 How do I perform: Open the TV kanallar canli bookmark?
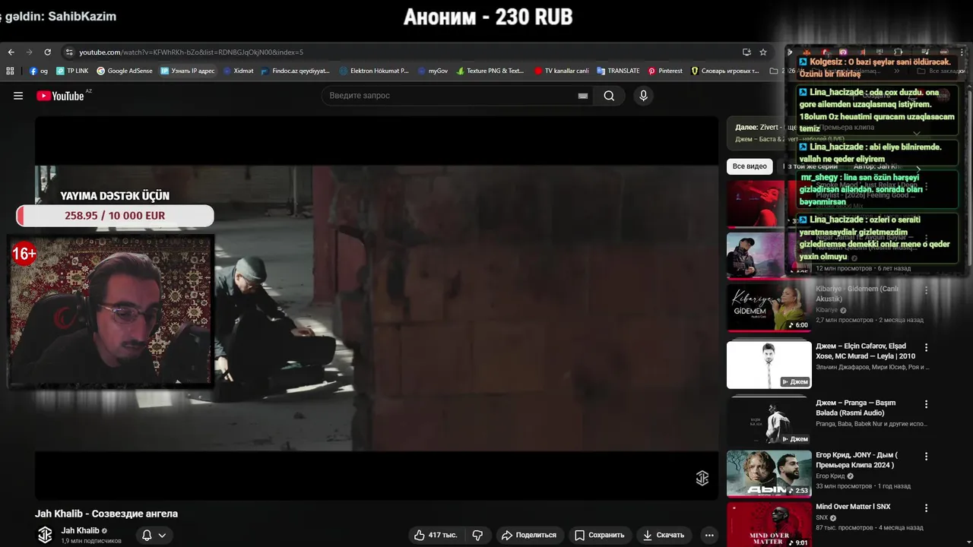561,71
